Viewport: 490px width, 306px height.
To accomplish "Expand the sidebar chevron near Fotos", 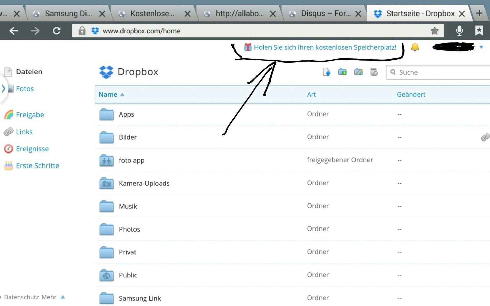I will pyautogui.click(x=3, y=88).
